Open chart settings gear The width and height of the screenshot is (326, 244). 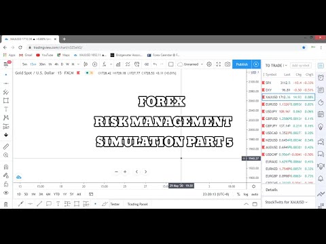pos(209,64)
